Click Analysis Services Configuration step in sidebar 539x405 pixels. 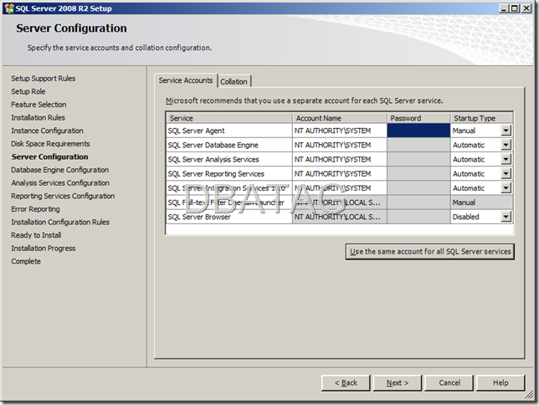[x=60, y=183]
